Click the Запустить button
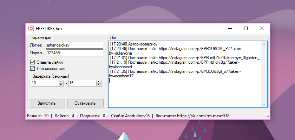The width and height of the screenshot is (295, 140). (47, 103)
